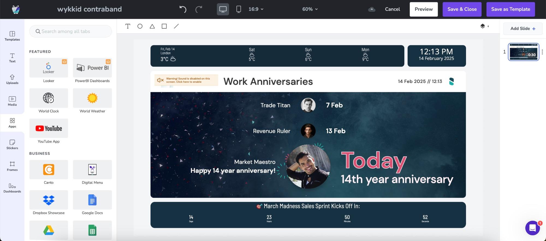Image resolution: width=546 pixels, height=241 pixels.
Task: Open the chat support bubble
Action: click(x=532, y=228)
